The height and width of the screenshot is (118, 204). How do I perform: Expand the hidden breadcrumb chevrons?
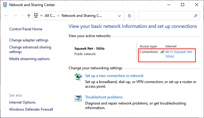(41, 16)
